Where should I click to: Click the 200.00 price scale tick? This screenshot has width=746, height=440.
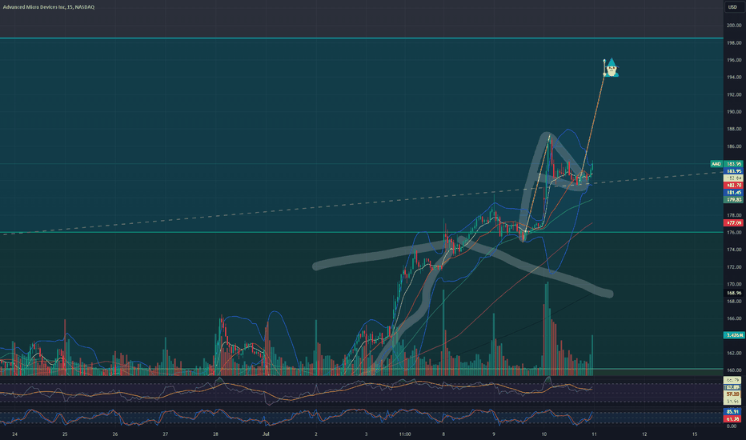[734, 26]
